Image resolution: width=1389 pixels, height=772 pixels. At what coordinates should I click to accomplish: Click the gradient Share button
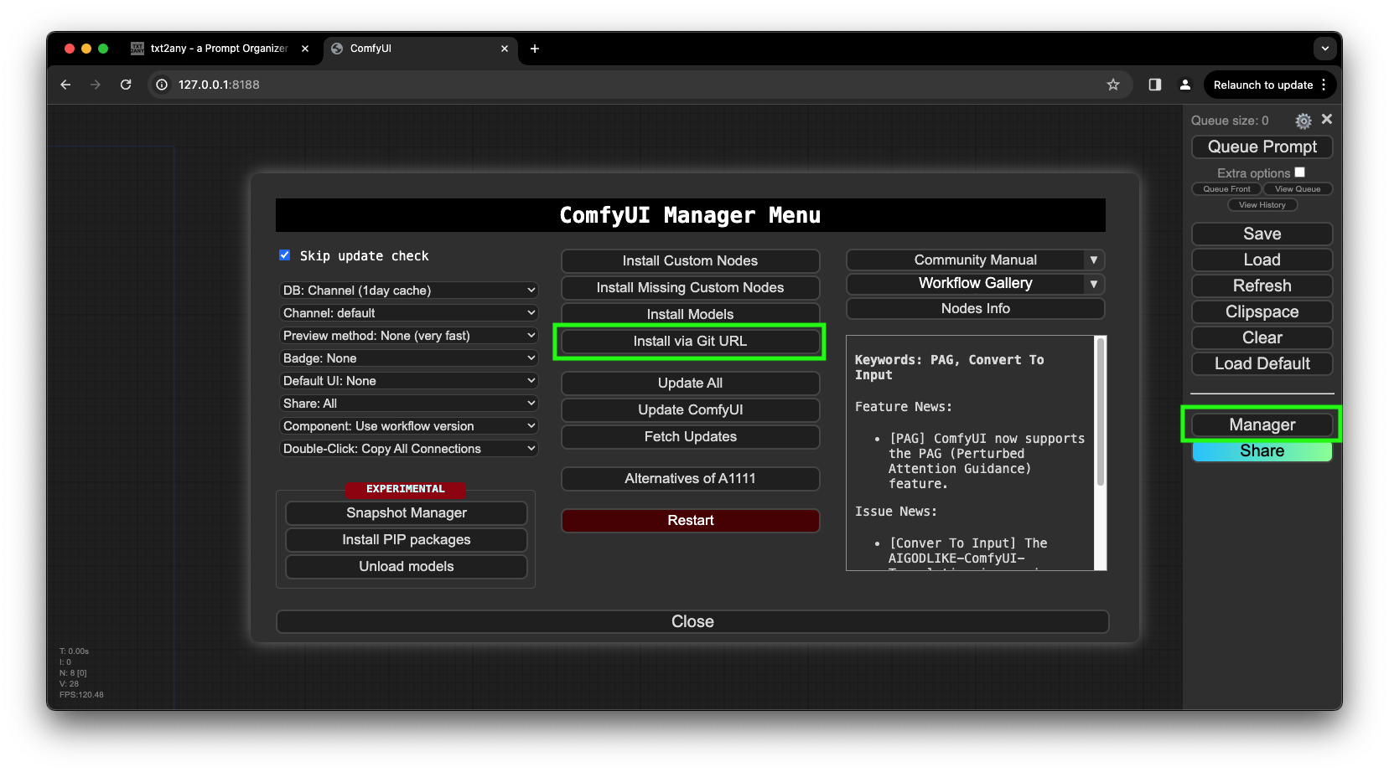[1262, 451]
